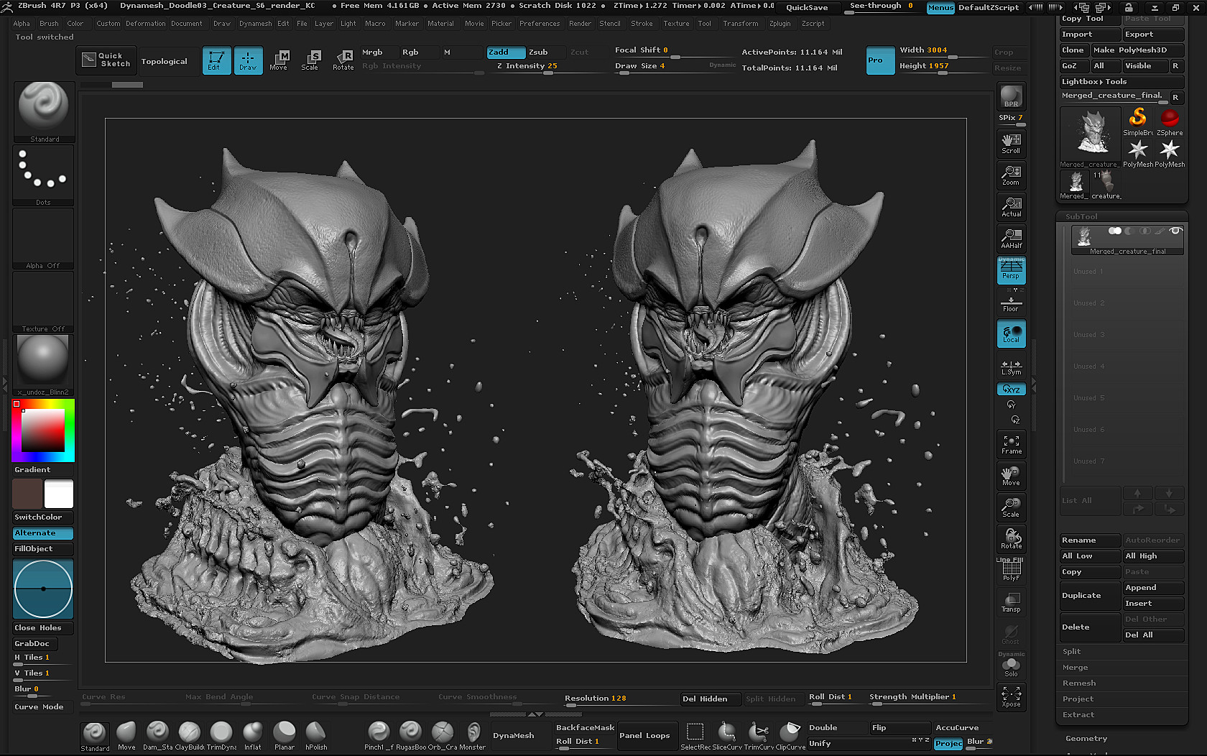Viewport: 1207px width, 756px height.
Task: Select the ClayBuildup brush in bottom shelf
Action: [x=190, y=737]
